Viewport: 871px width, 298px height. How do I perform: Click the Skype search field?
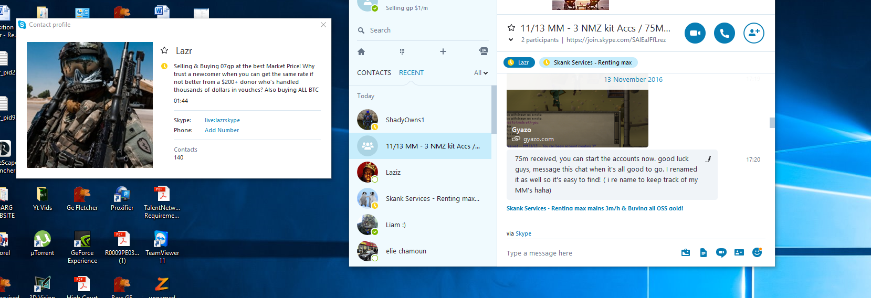pos(423,30)
